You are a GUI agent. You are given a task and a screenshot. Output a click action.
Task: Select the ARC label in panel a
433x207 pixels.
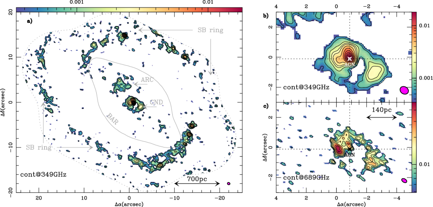coord(147,79)
